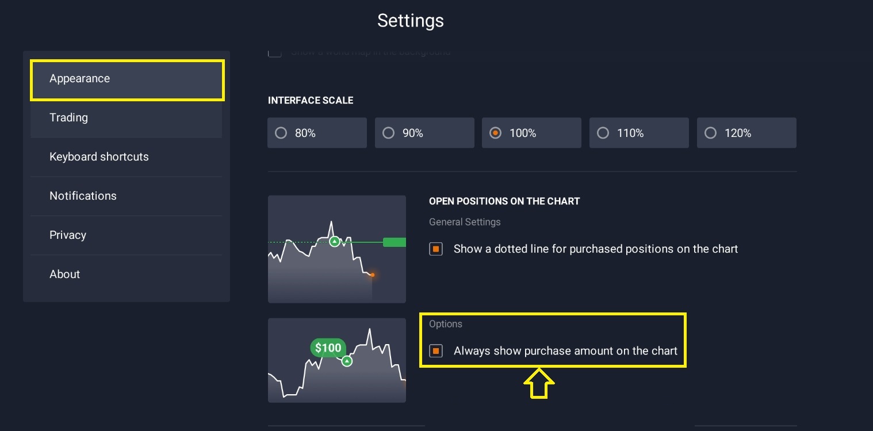Uncheck Always show purchase amount on chart
The height and width of the screenshot is (431, 873).
pyautogui.click(x=436, y=351)
